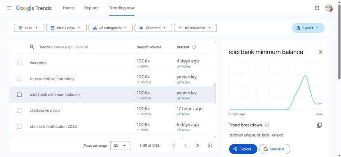Open the chelsea vs milan trend row
The height and width of the screenshot is (157, 341).
pos(111,111)
